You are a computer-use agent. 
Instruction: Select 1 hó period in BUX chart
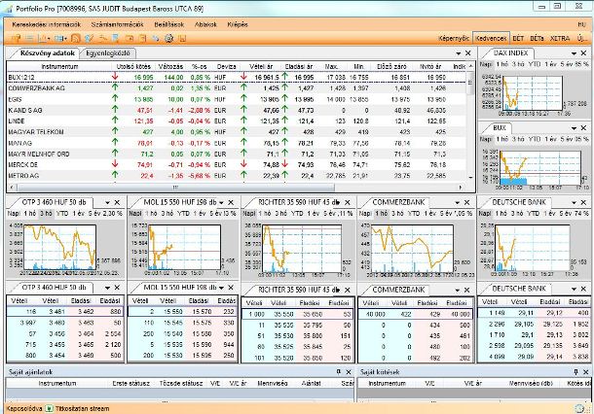pyautogui.click(x=502, y=139)
